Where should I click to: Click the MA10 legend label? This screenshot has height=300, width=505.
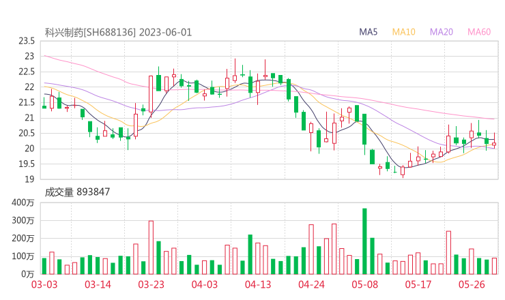pos(403,32)
